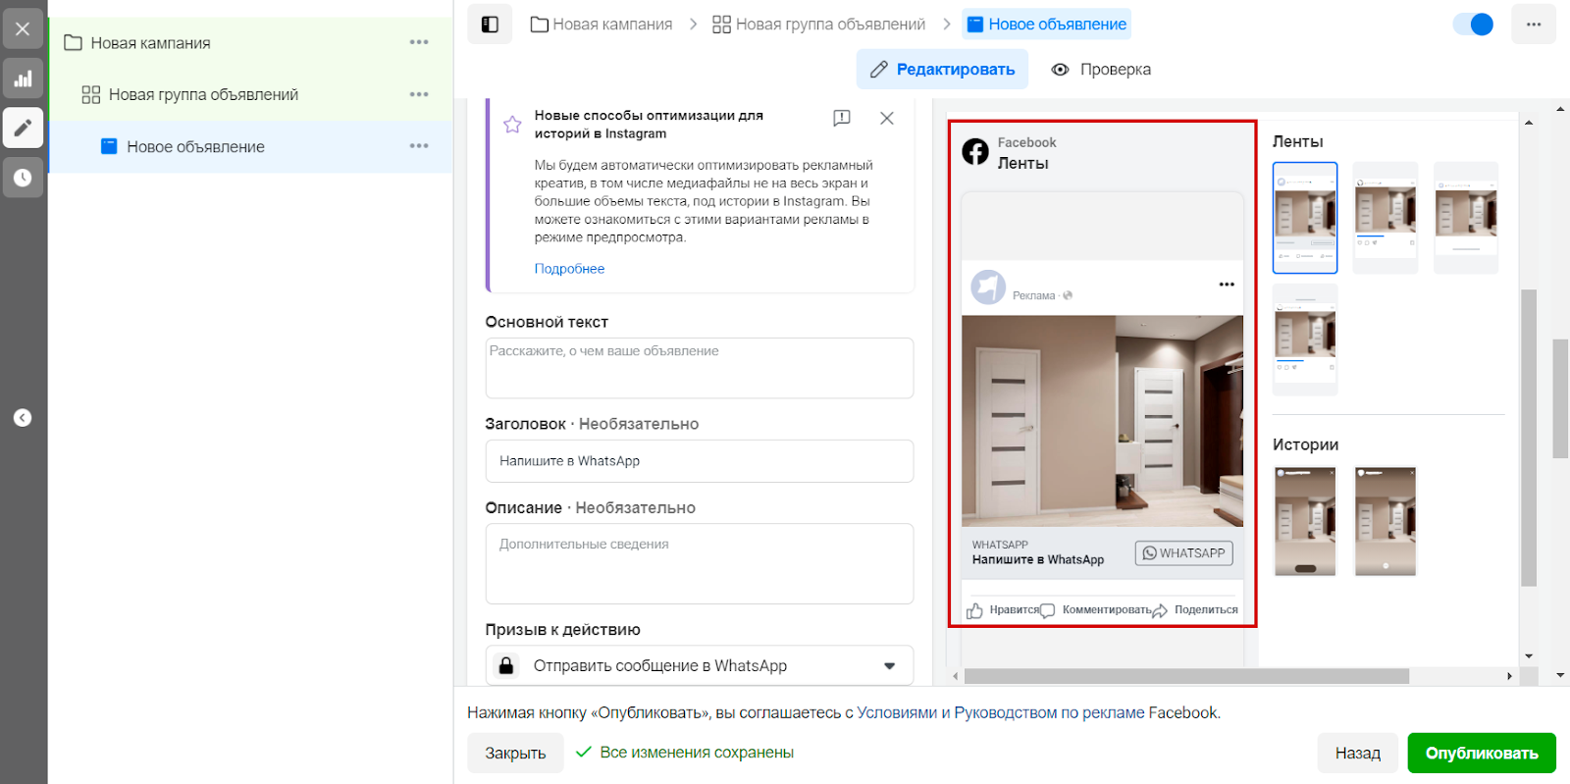The width and height of the screenshot is (1570, 784).
Task: Click the WHATSAPP button in the ad preview
Action: tap(1184, 553)
